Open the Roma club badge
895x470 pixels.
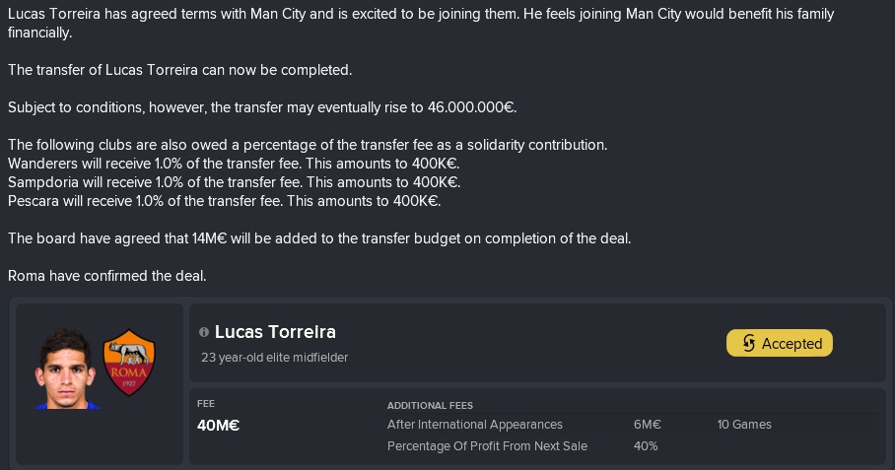click(x=129, y=363)
